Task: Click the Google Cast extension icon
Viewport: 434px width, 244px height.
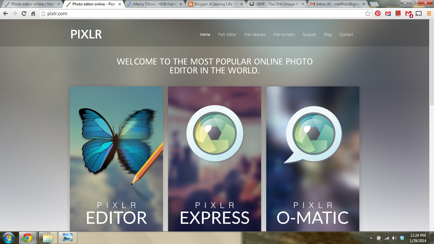Action: 419,14
